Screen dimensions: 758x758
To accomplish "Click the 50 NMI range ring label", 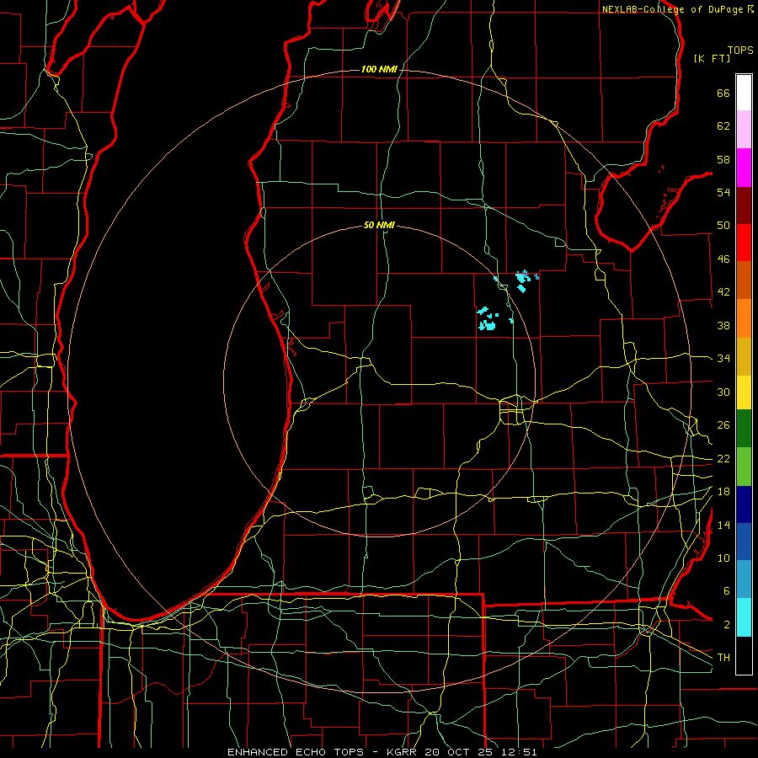I will [x=379, y=225].
